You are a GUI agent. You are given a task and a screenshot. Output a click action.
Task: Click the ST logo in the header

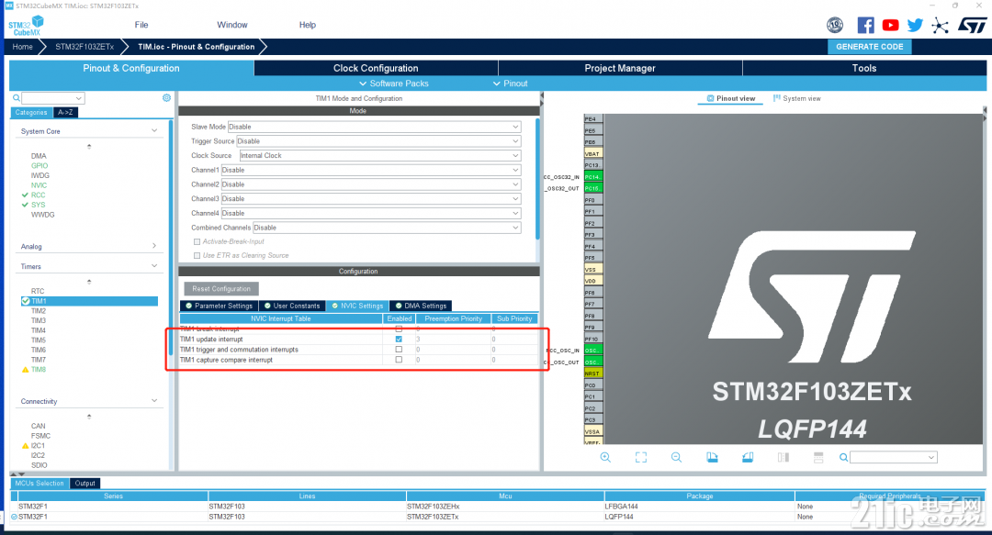coord(972,26)
